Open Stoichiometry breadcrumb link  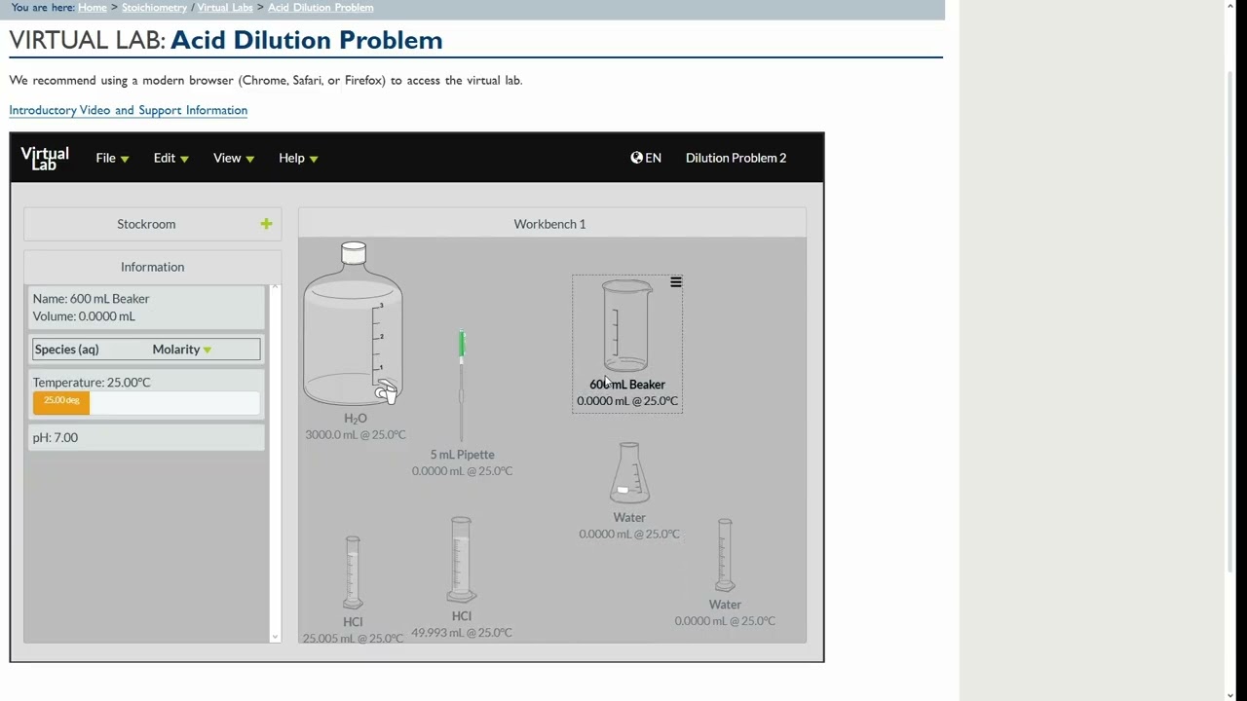pyautogui.click(x=154, y=8)
